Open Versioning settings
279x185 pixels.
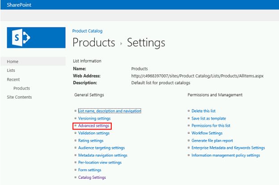pos(94,118)
